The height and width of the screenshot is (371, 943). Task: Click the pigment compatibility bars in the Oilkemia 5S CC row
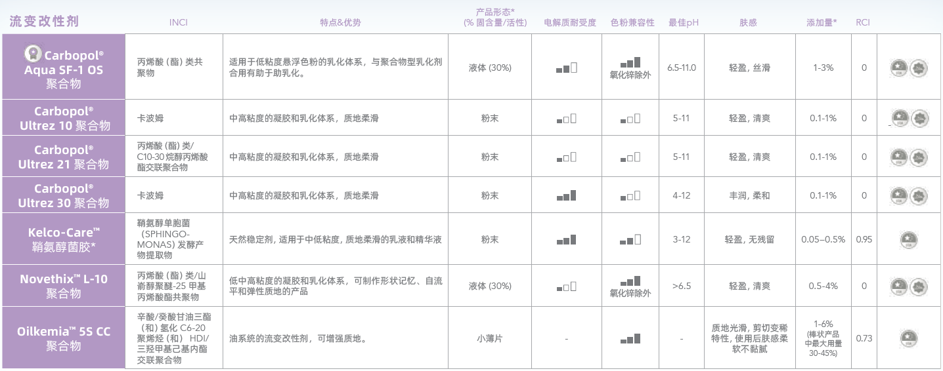pyautogui.click(x=630, y=339)
